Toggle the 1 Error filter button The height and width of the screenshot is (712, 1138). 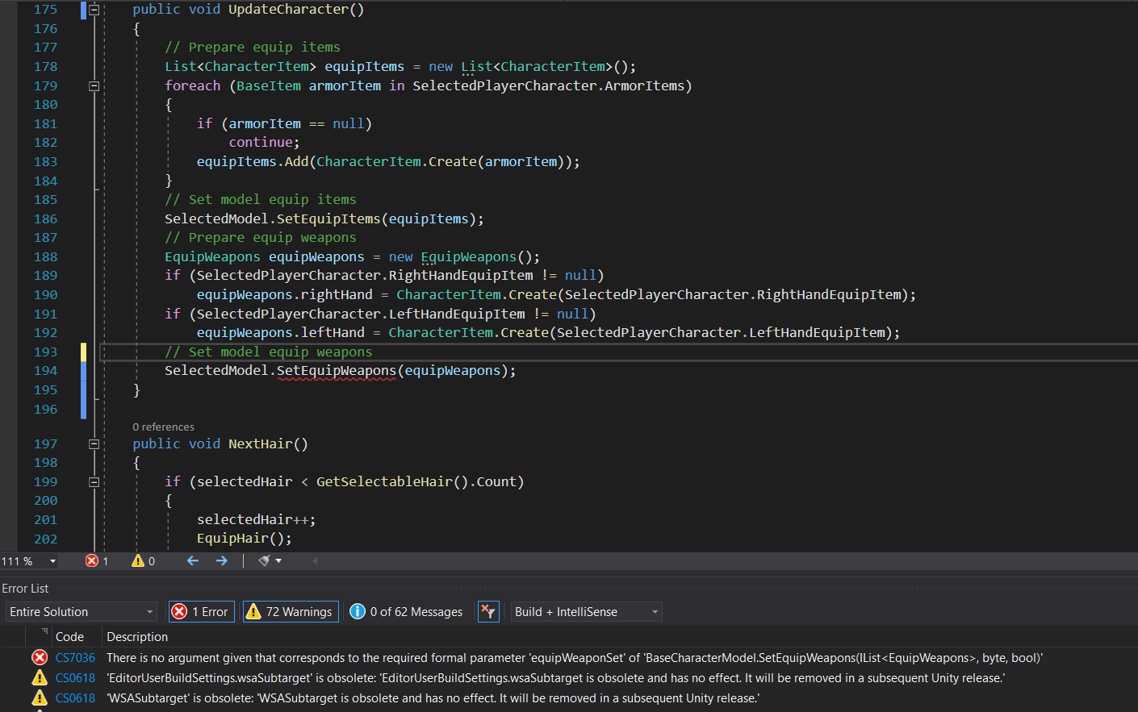201,611
